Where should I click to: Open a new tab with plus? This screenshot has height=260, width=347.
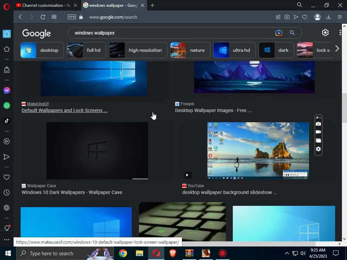152,5
